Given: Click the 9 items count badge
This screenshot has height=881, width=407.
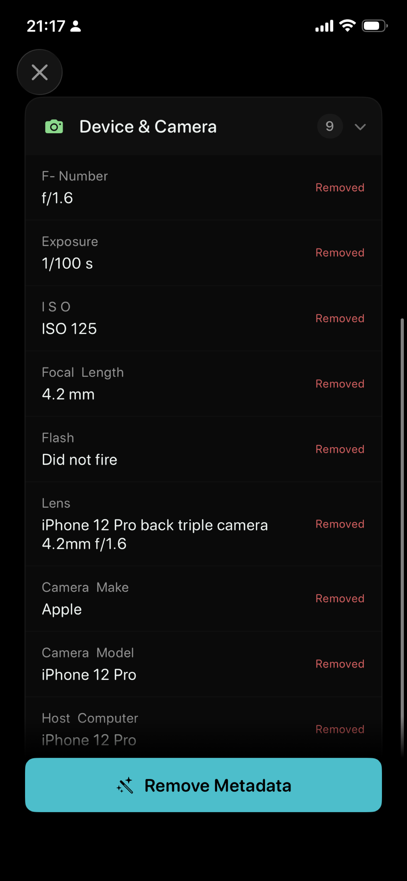Looking at the screenshot, I should coord(330,126).
